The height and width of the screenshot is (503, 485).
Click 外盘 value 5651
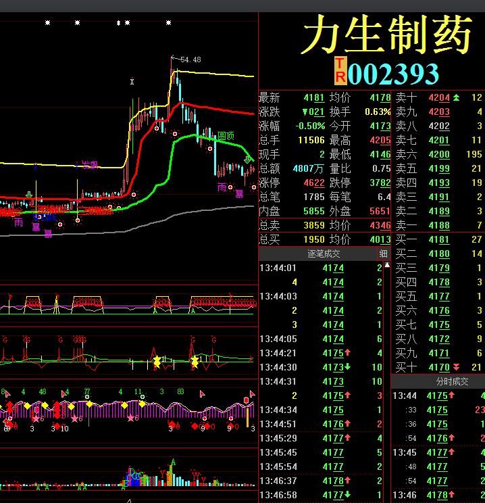point(380,211)
